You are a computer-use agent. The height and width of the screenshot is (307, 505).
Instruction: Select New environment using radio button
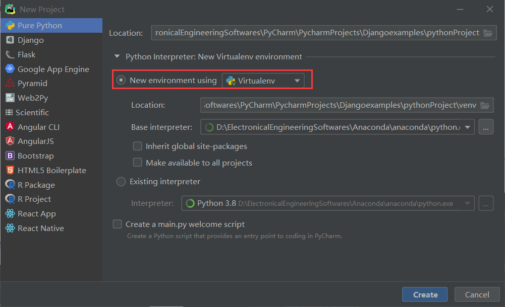tap(121, 80)
